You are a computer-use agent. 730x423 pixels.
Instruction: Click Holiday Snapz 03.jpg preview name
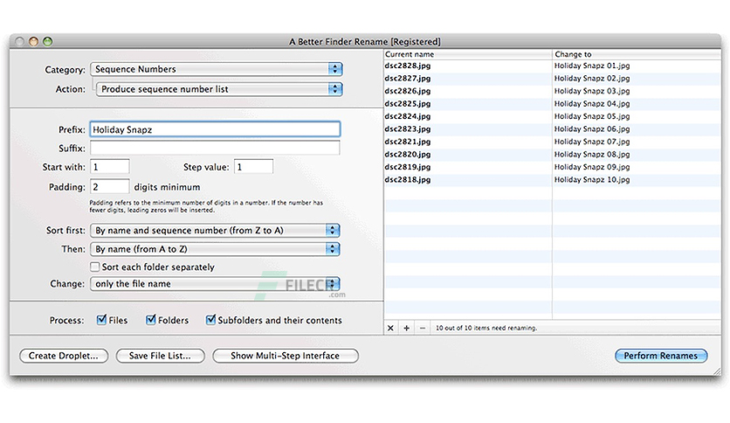coord(592,91)
